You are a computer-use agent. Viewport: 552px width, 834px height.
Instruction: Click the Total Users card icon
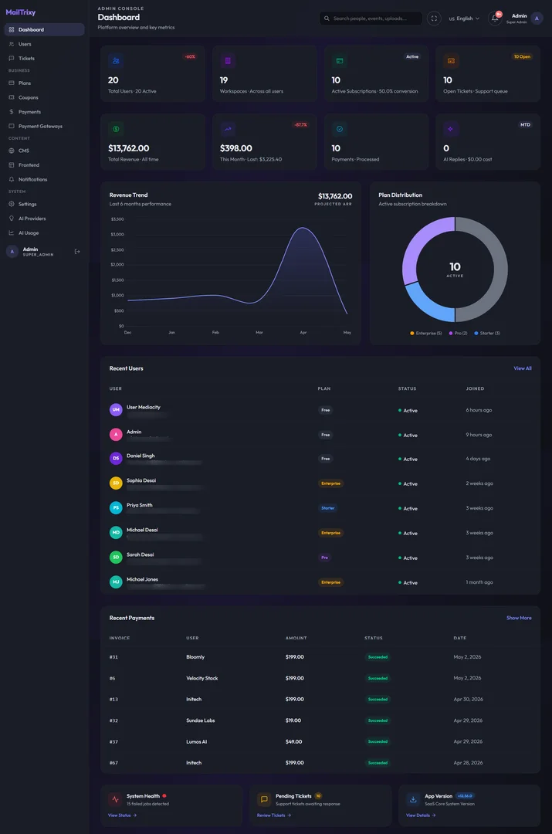pyautogui.click(x=116, y=61)
